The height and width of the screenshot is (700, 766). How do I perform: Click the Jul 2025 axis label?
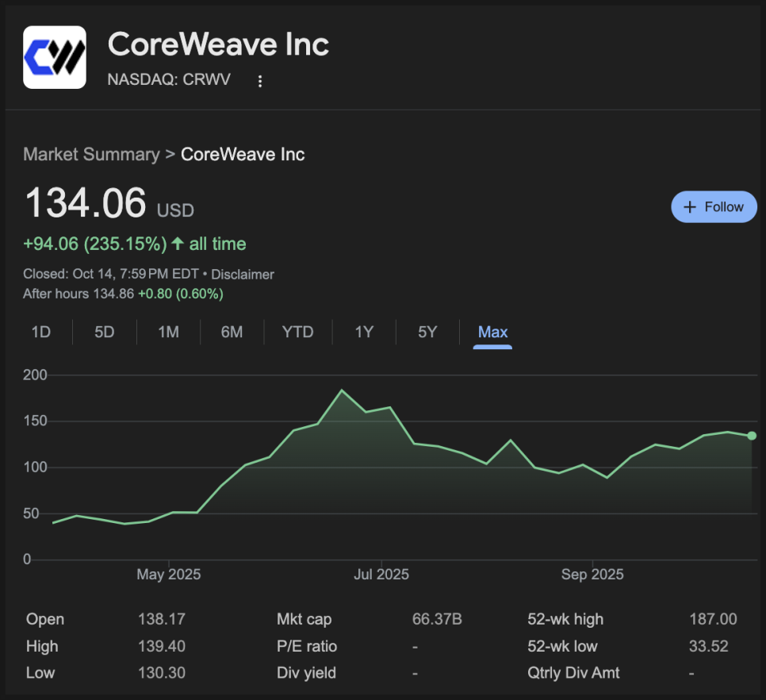[381, 574]
